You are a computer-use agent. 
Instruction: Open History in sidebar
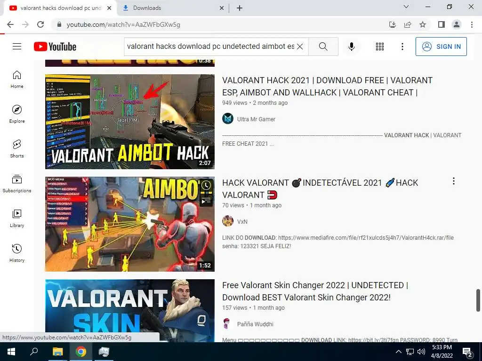[17, 253]
